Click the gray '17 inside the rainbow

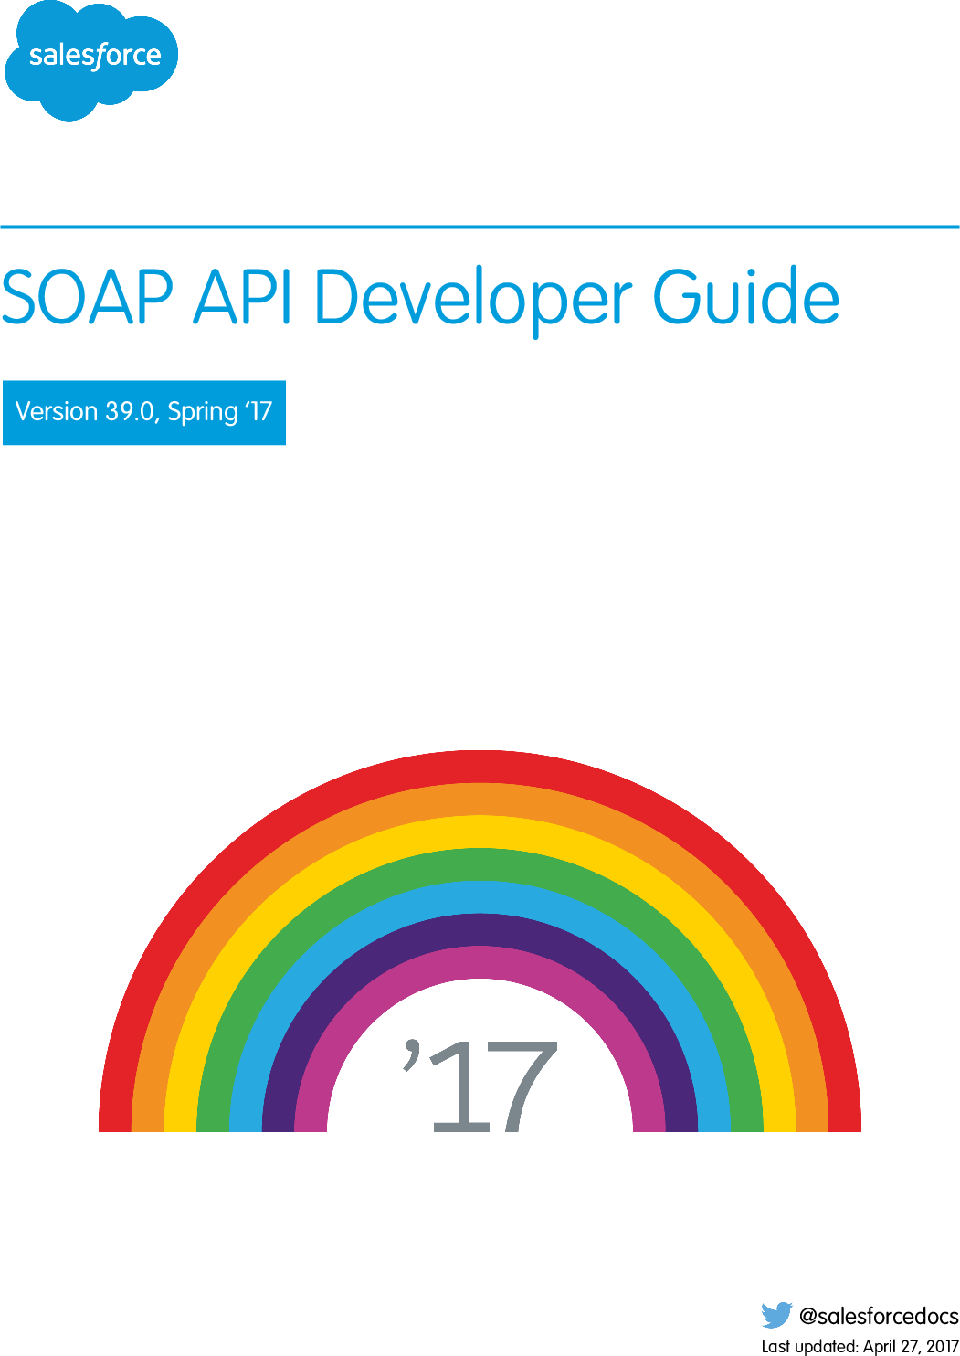pyautogui.click(x=480, y=1086)
